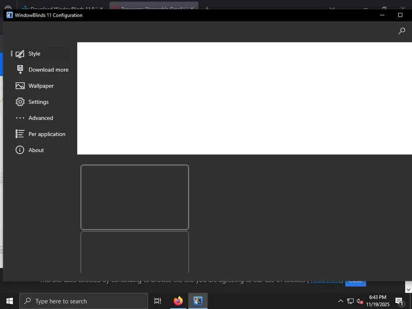
Task: Click the Per application list icon
Action: click(20, 134)
